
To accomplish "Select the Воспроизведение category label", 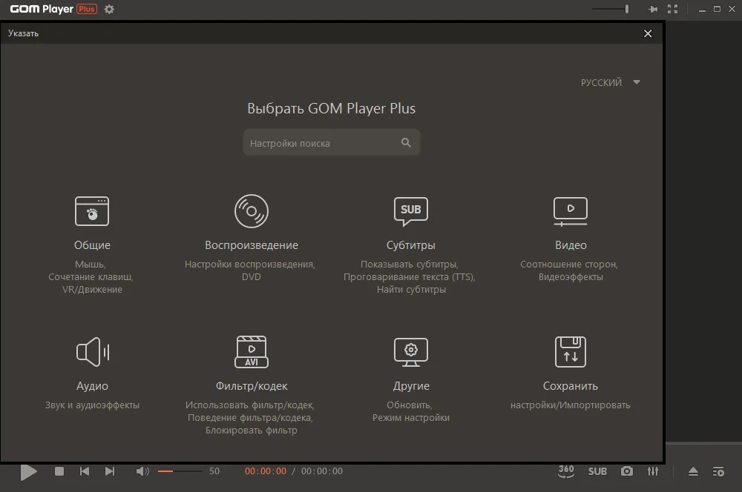I will click(x=252, y=245).
